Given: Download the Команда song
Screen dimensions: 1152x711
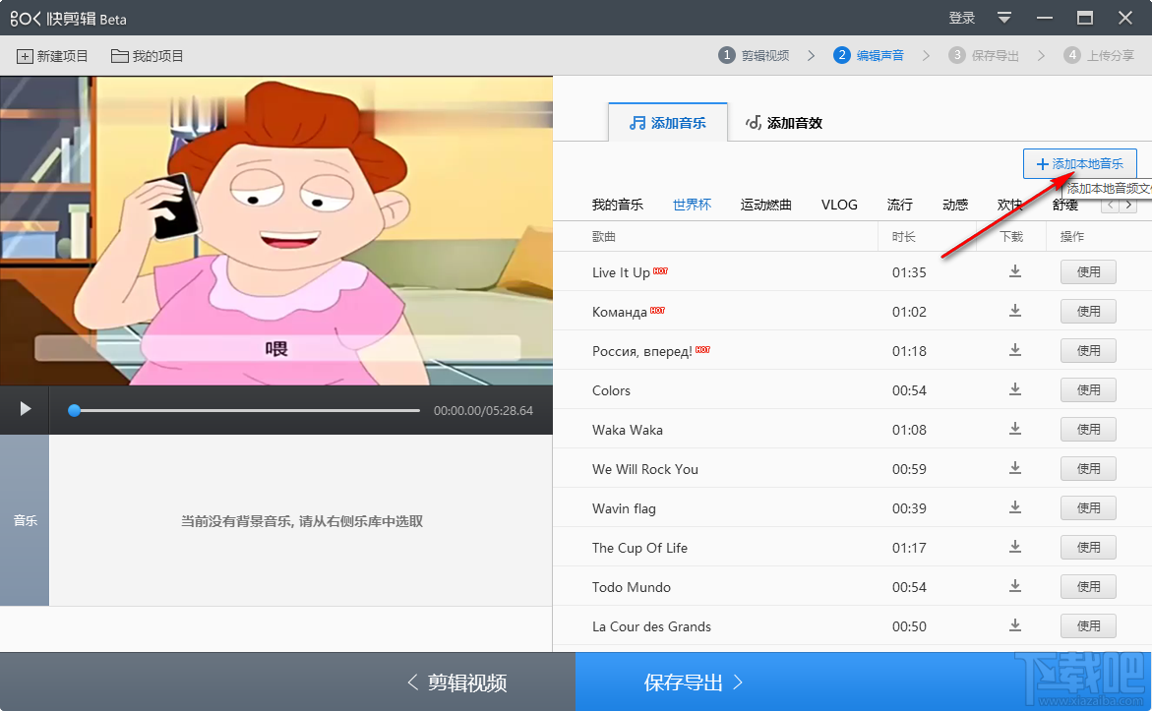Looking at the screenshot, I should 1014,311.
